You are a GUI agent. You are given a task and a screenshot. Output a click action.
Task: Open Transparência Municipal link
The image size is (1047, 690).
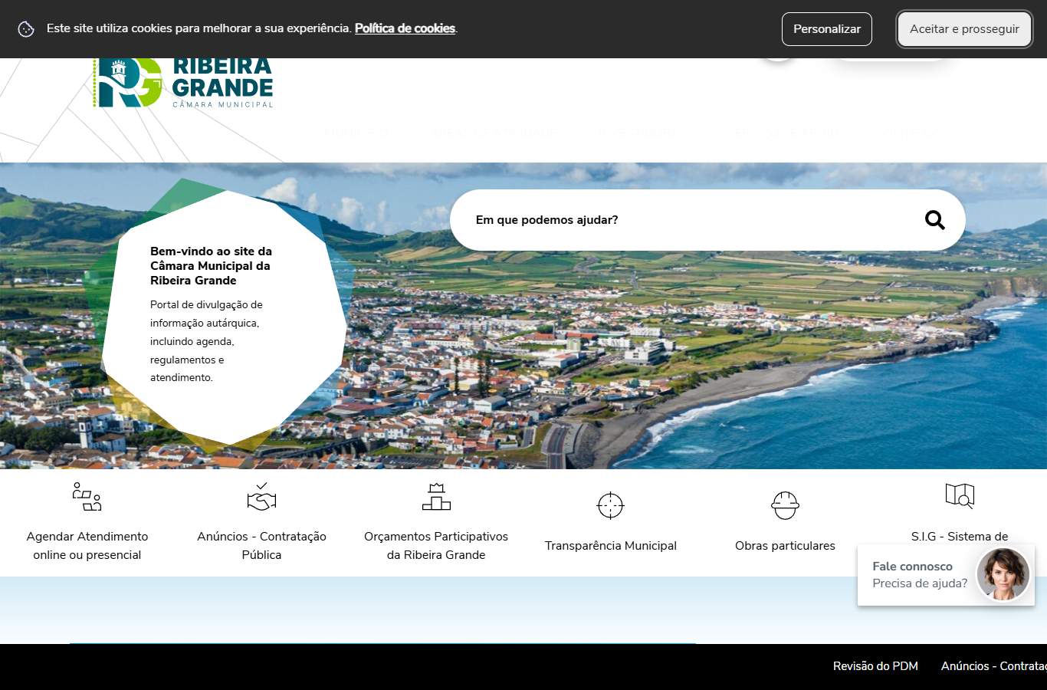(611, 546)
